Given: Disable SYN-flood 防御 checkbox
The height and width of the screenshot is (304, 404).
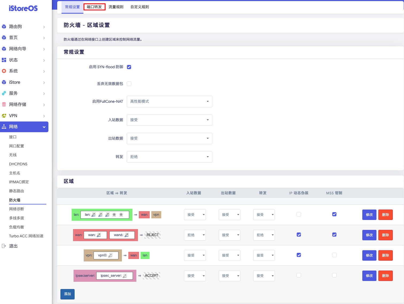Looking at the screenshot, I should pyautogui.click(x=129, y=67).
